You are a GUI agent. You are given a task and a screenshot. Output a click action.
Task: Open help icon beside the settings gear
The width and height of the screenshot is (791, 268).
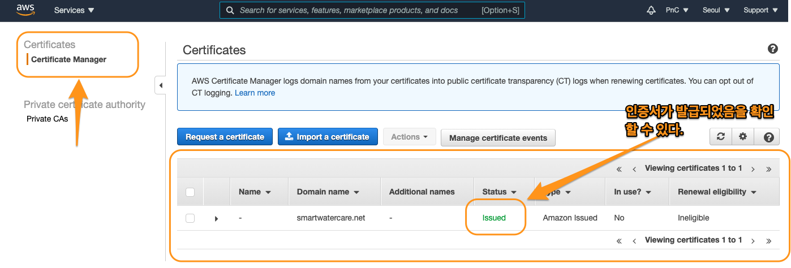768,137
